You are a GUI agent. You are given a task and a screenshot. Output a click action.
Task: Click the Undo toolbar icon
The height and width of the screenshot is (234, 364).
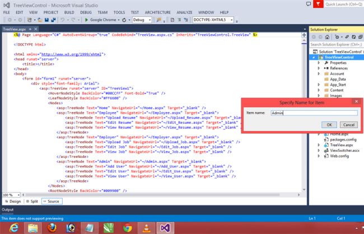click(63, 20)
